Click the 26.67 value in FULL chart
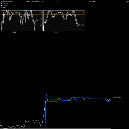 [x=80, y=25]
